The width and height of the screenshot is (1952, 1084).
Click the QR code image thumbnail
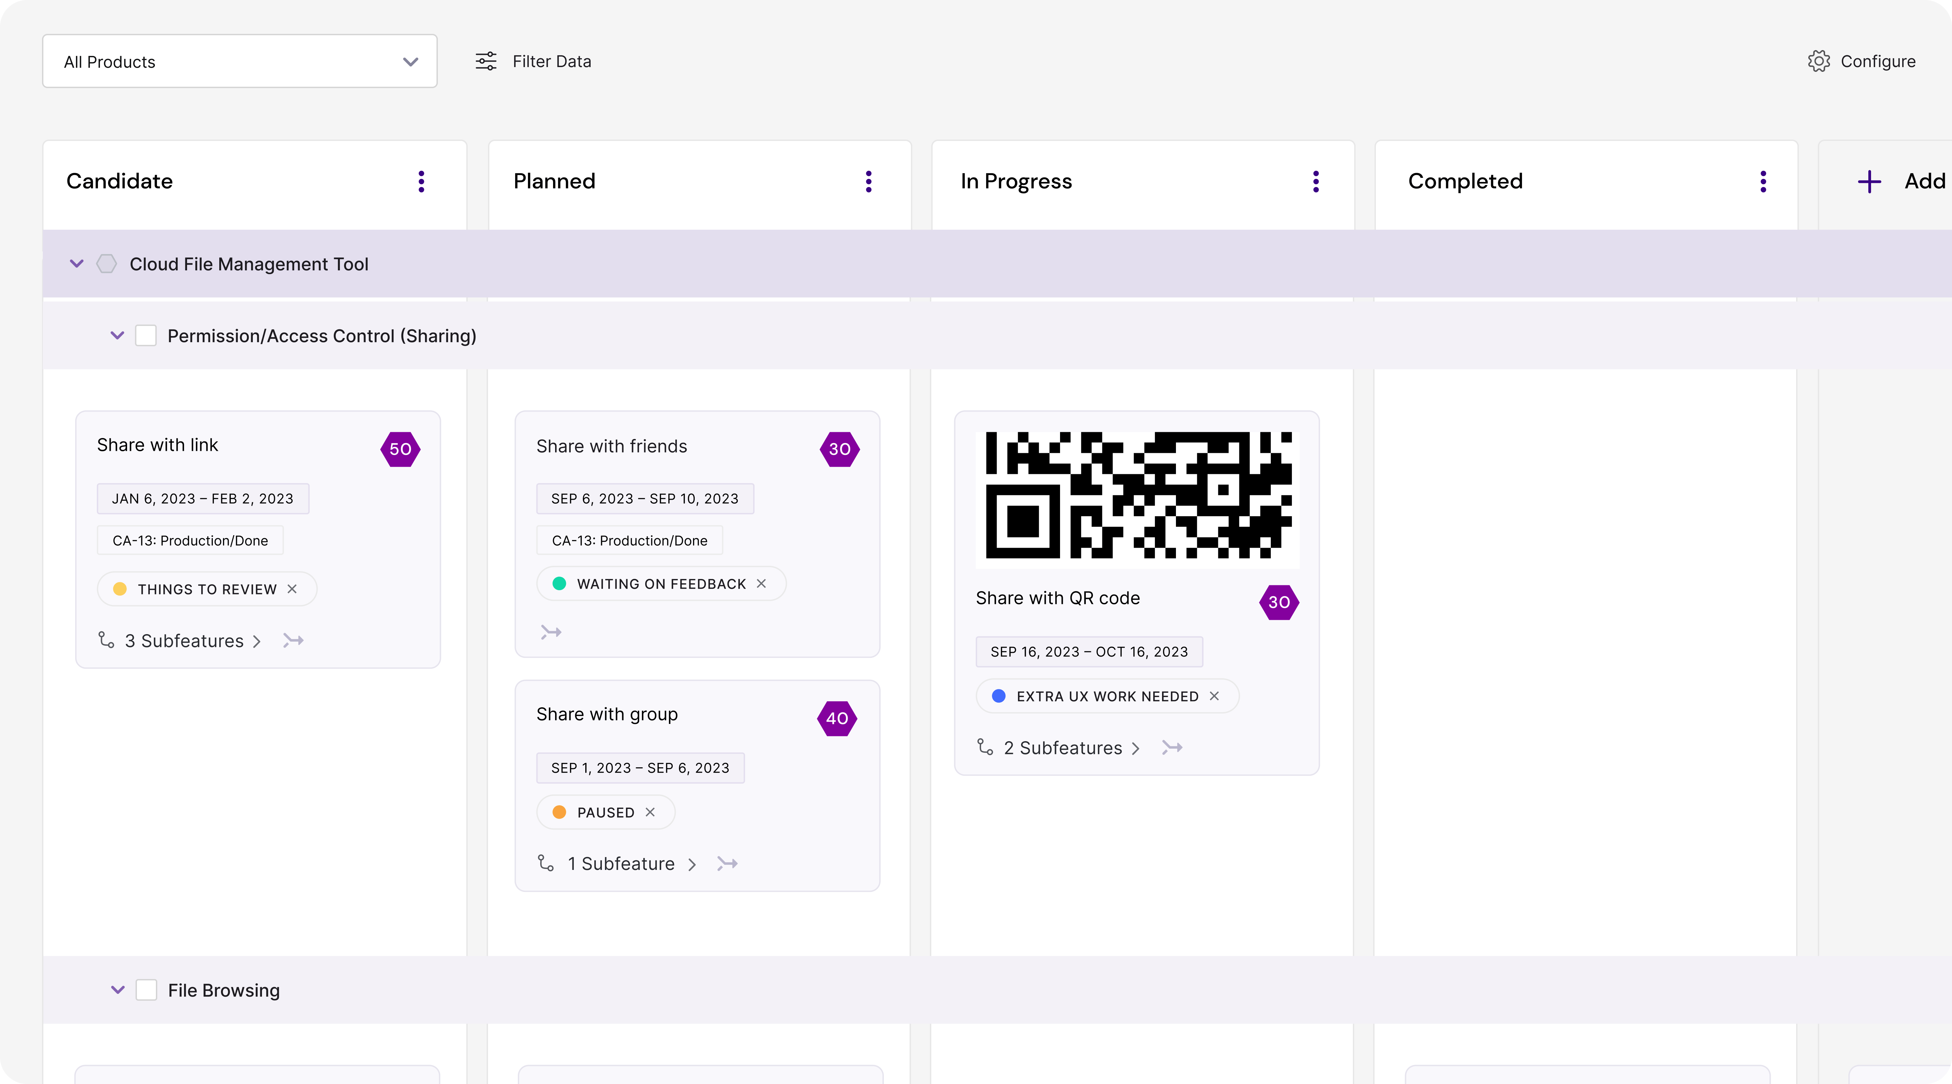pyautogui.click(x=1137, y=497)
